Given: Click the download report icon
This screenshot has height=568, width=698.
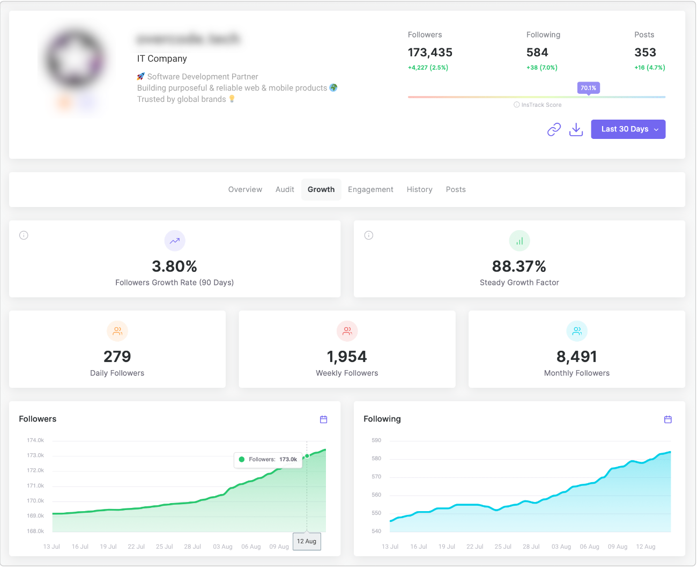Looking at the screenshot, I should coord(576,129).
